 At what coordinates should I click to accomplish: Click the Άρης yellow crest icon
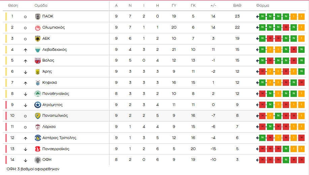38,72
